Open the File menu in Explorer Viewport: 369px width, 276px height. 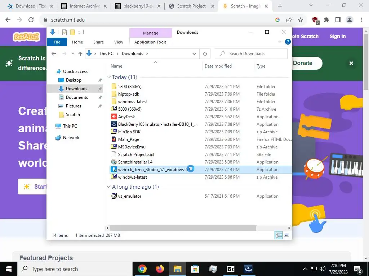[57, 42]
